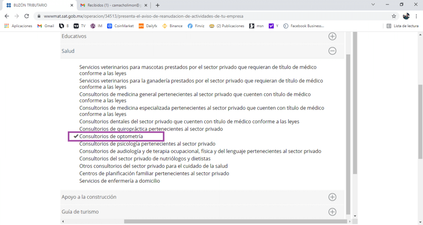Open Aplicaciones apps shortcut

coord(18,26)
